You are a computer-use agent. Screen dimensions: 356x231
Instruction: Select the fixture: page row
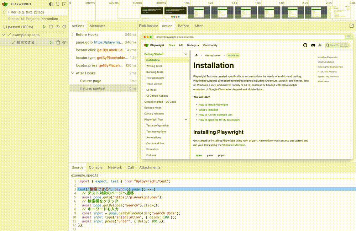click(x=104, y=81)
